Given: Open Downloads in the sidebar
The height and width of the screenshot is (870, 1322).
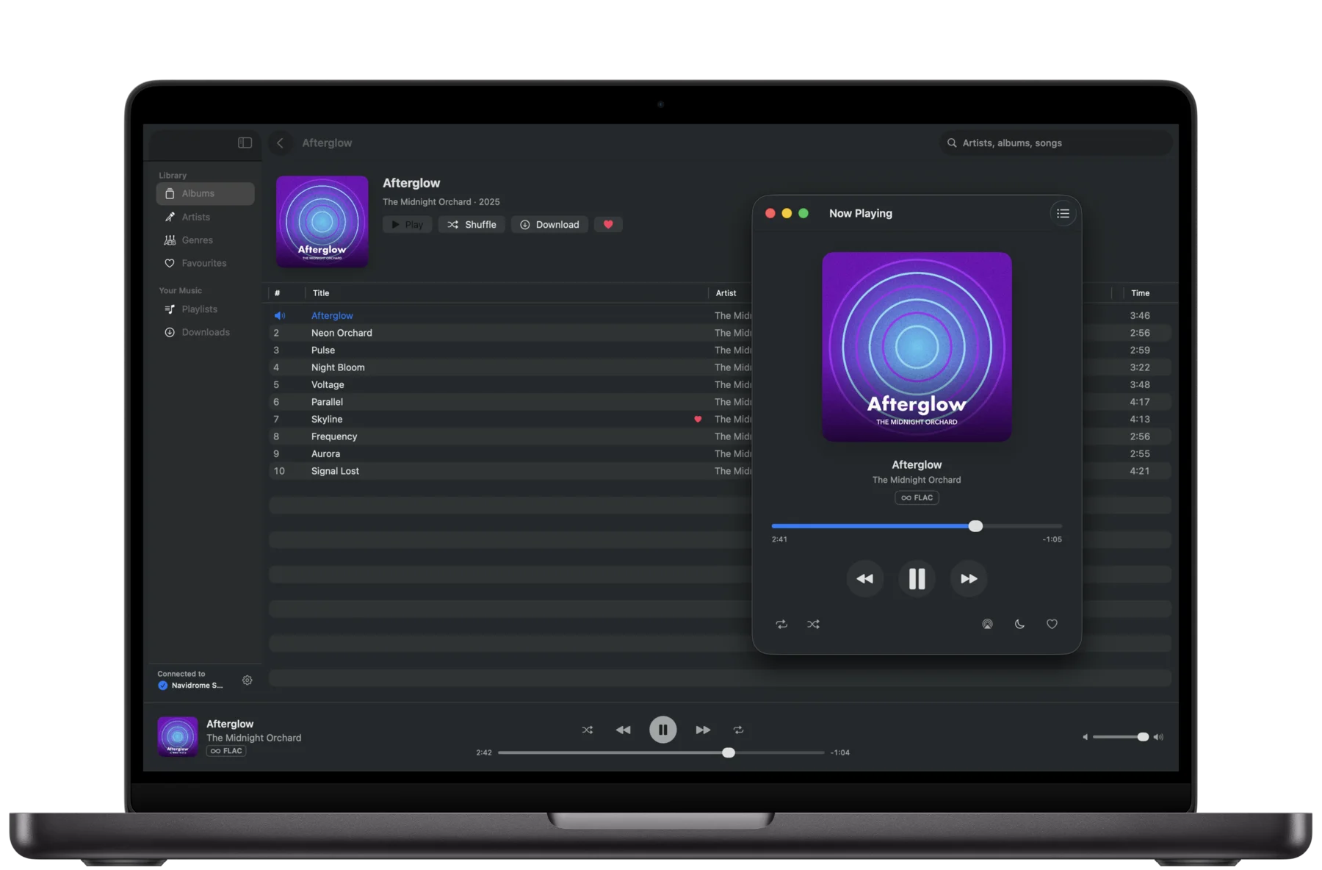Looking at the screenshot, I should point(206,332).
